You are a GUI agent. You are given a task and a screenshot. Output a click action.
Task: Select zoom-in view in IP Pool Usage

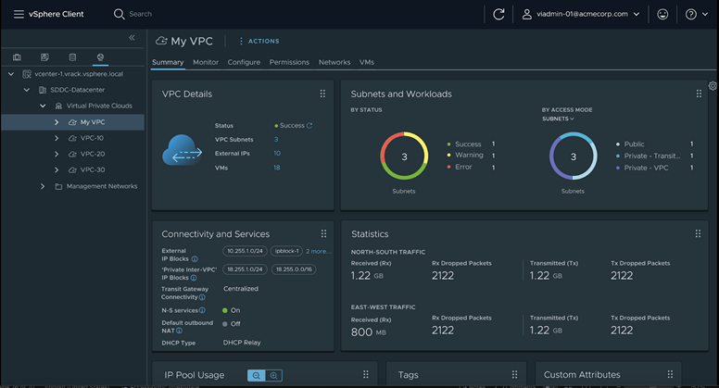click(x=273, y=375)
